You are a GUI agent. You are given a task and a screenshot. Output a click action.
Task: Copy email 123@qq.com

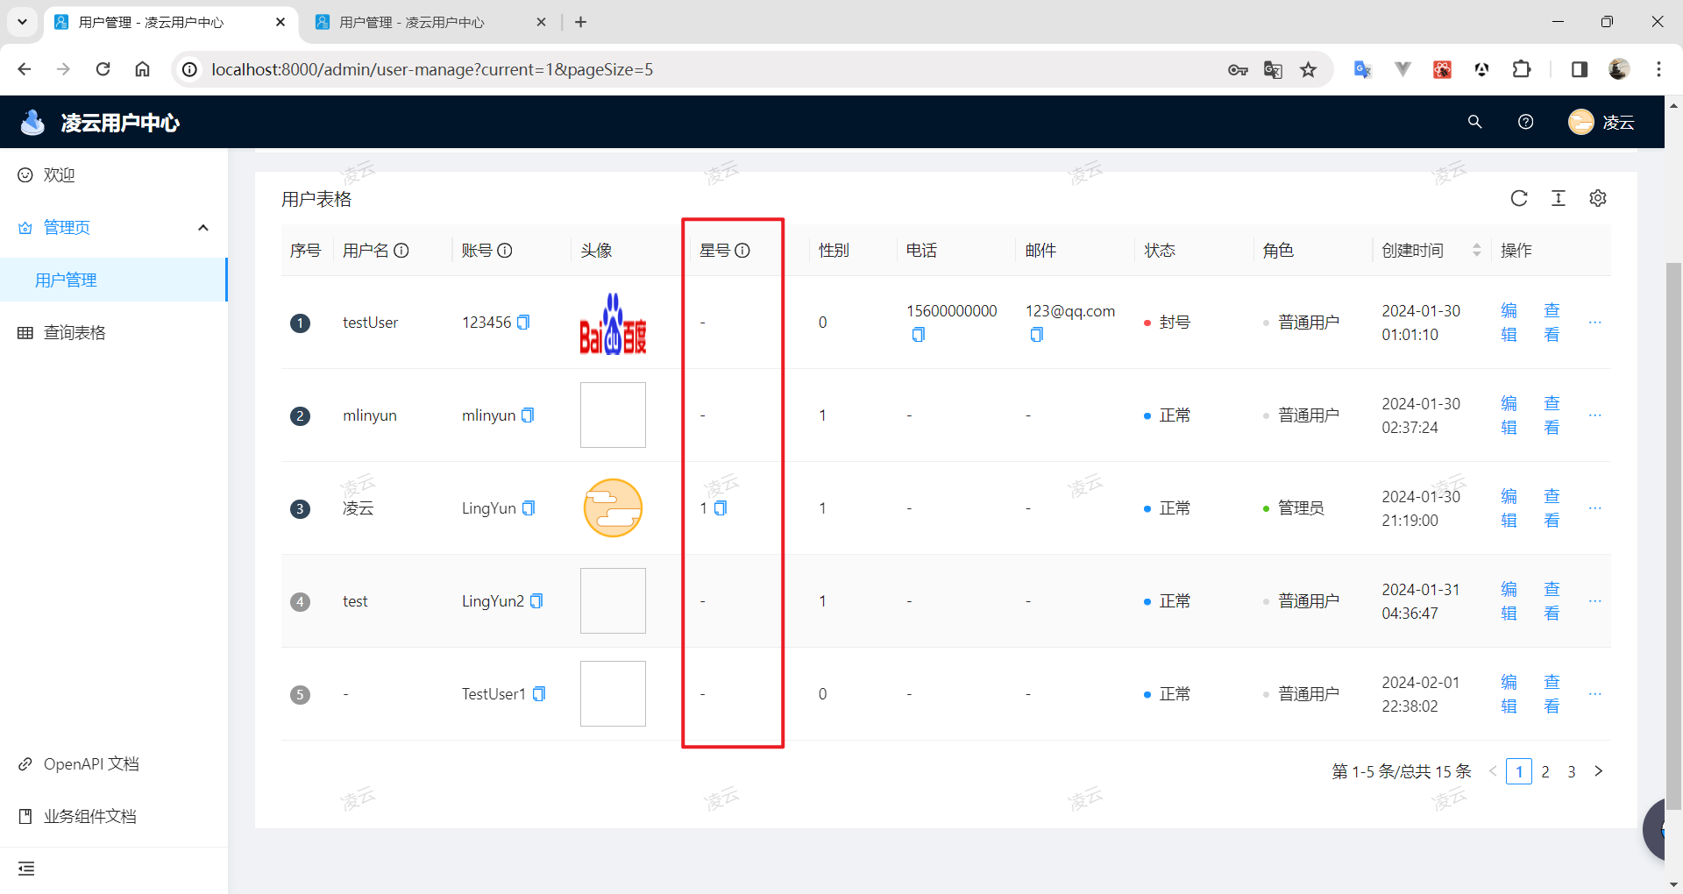1036,335
